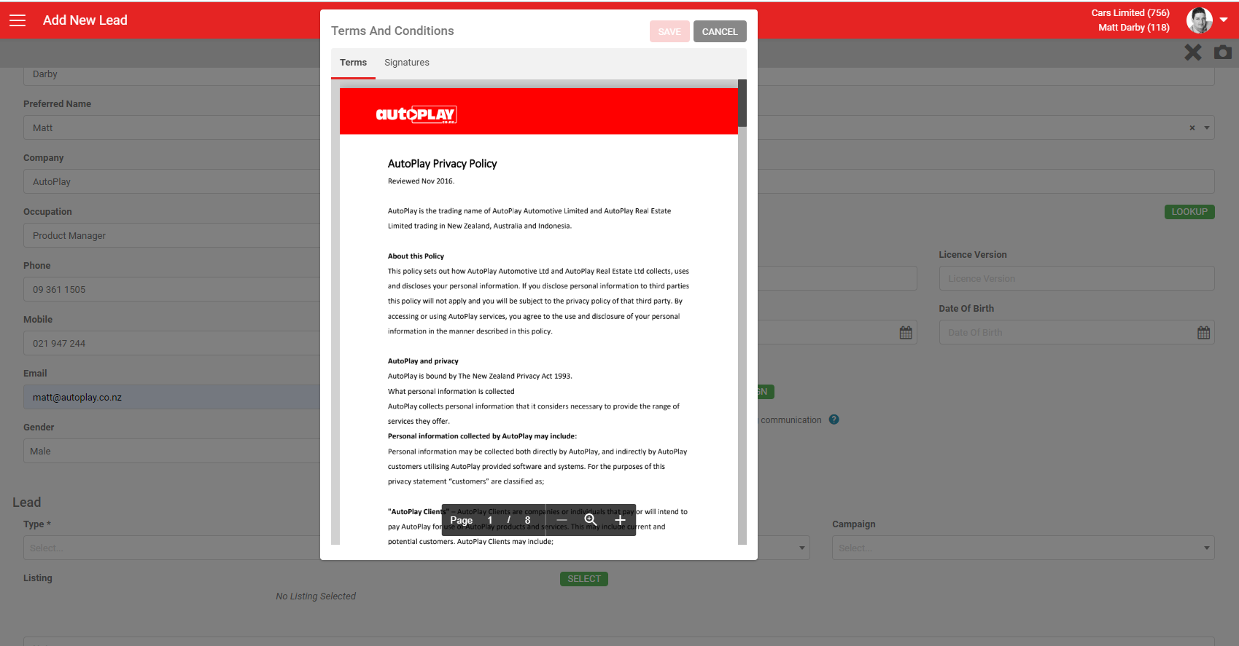Open the dropdown left of Campaign
This screenshot has width=1239, height=646.
[784, 548]
